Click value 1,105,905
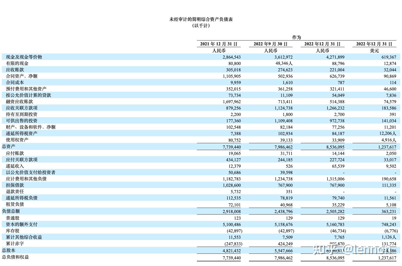The height and width of the screenshot is (266, 402). tap(232, 76)
